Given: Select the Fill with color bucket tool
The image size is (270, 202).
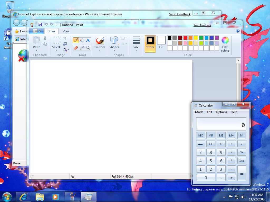Looking at the screenshot, I should pyautogui.click(x=82, y=40).
